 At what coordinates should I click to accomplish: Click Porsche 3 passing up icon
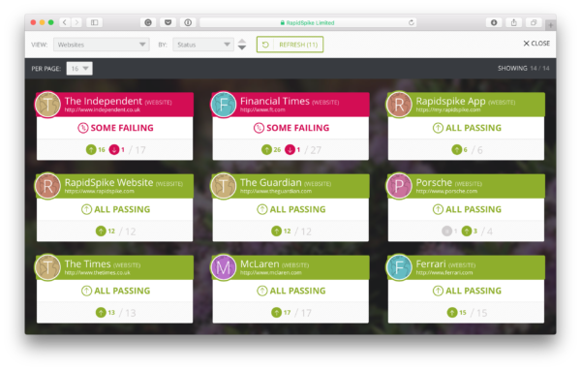pos(467,231)
